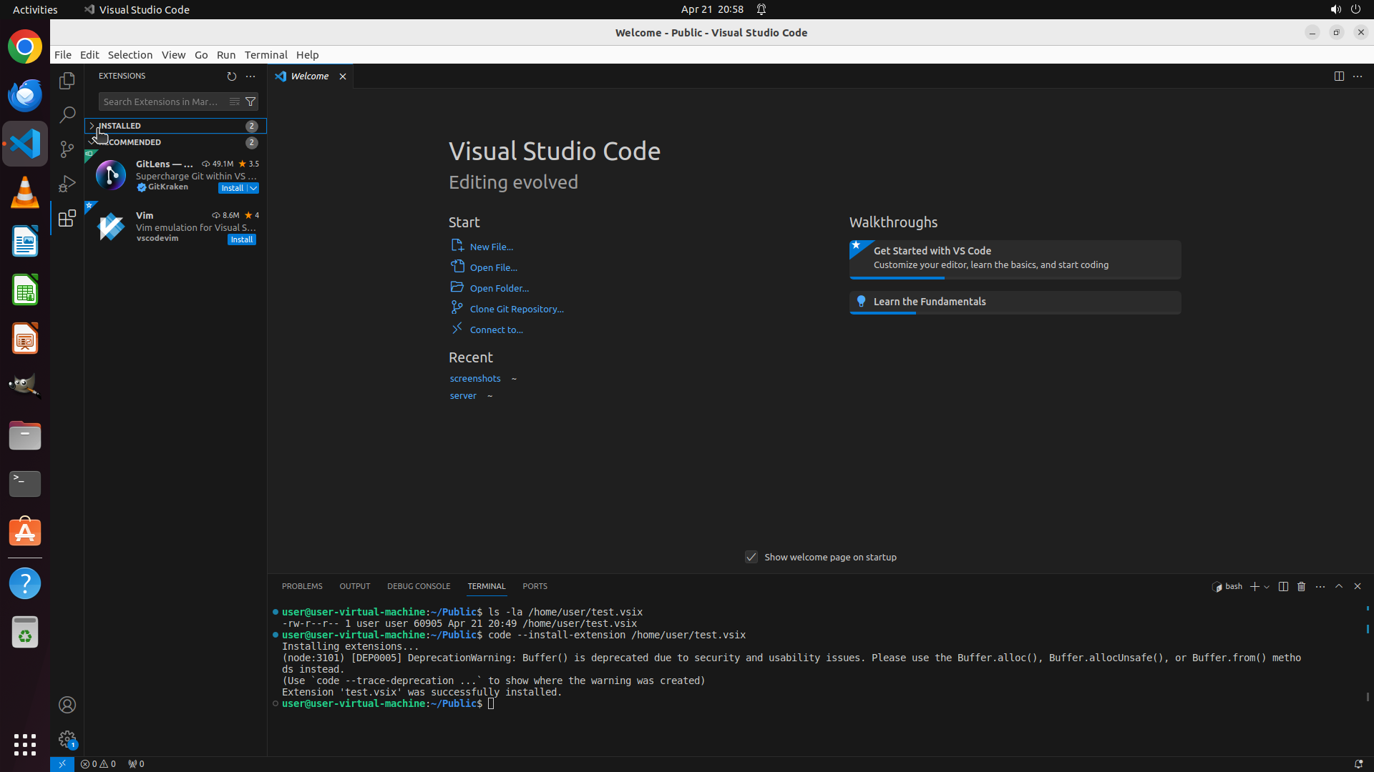The width and height of the screenshot is (1374, 772).
Task: Open GitLens Install dropdown arrow
Action: click(x=253, y=188)
